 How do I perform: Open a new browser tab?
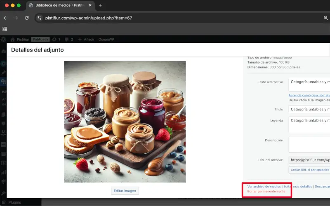[101, 5]
